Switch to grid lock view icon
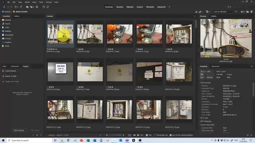 coord(129,135)
